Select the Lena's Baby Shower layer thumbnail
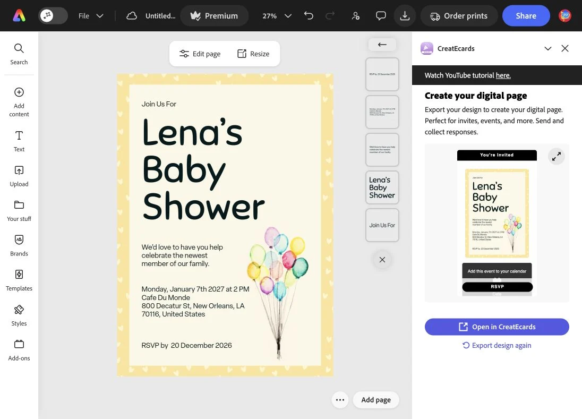Screen dimensions: 582x419 click(x=382, y=187)
